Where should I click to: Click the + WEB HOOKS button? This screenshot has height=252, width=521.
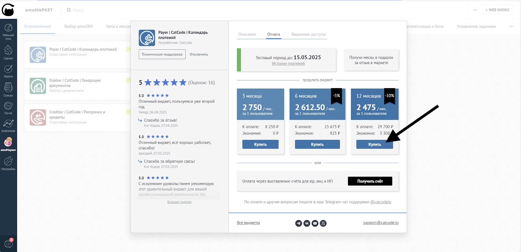[497, 10]
